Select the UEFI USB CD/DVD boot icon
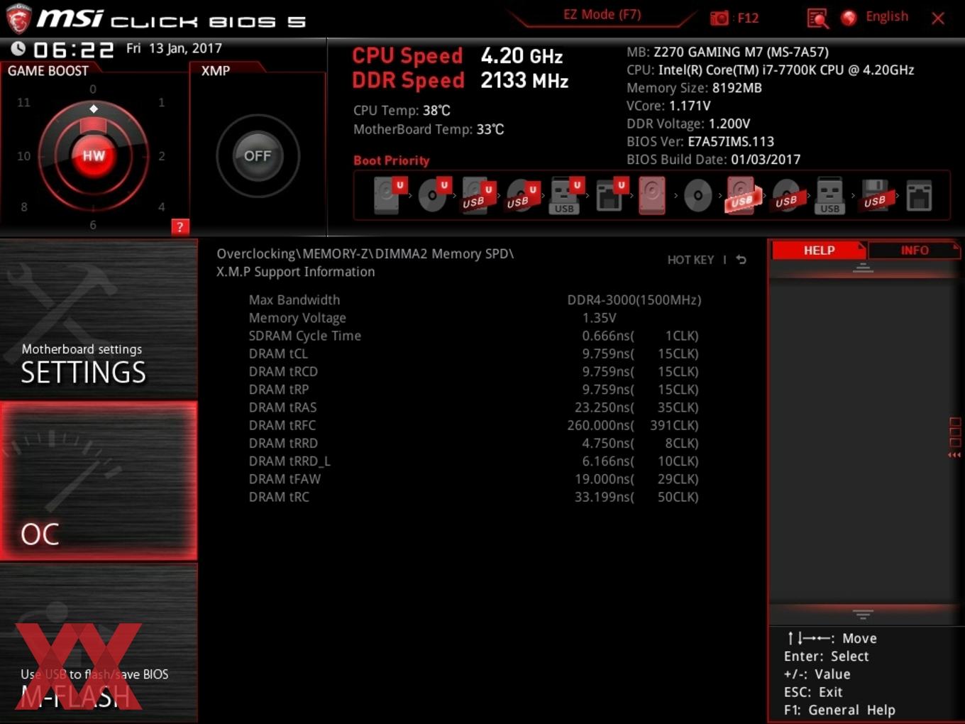The image size is (965, 724). tap(522, 195)
